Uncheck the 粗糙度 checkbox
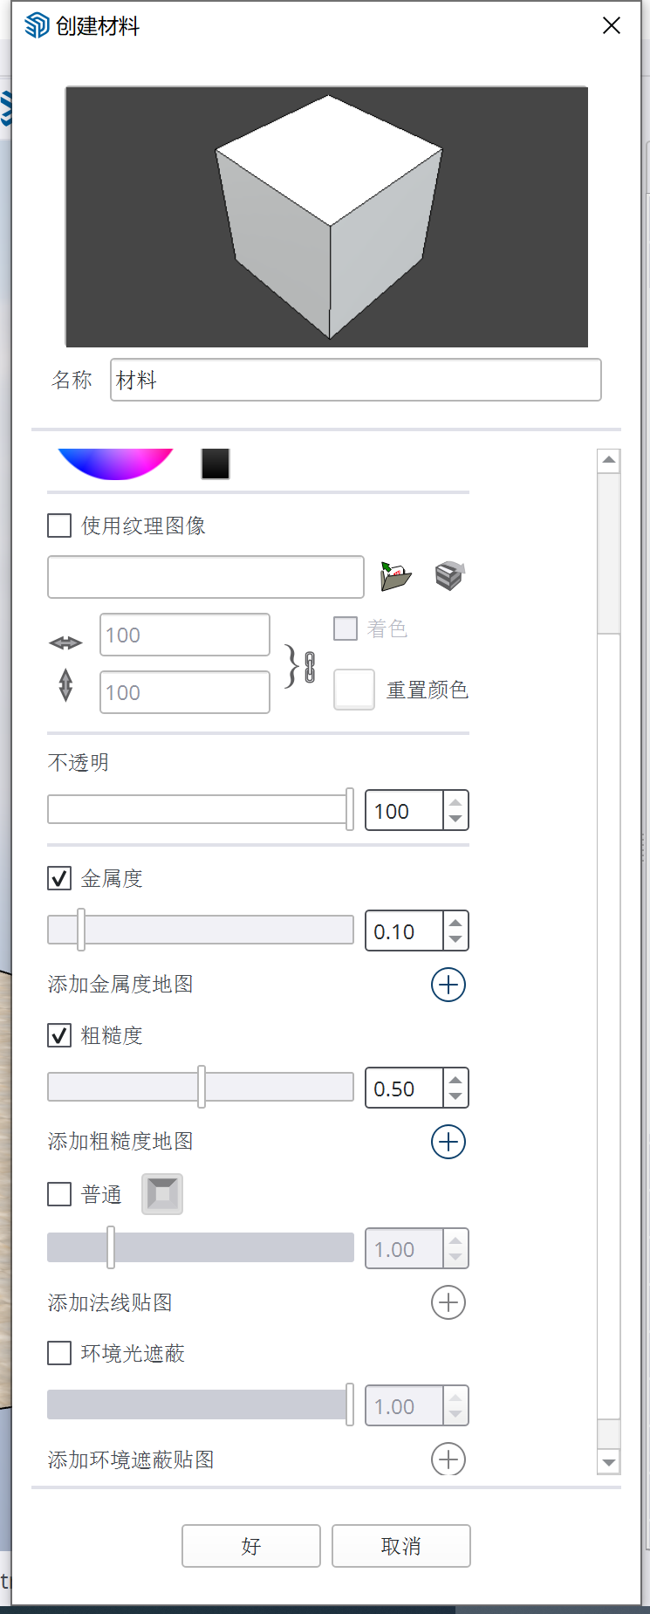 (59, 1035)
